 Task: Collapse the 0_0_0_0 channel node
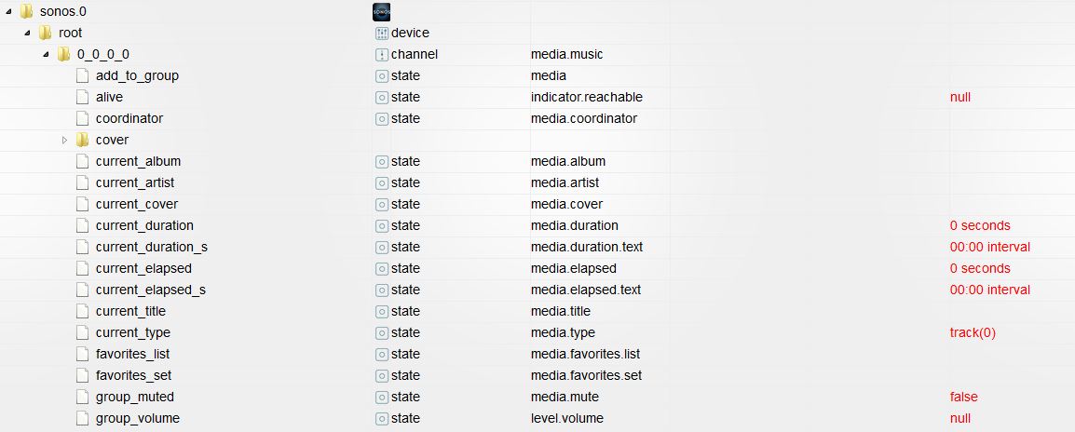pyautogui.click(x=46, y=54)
